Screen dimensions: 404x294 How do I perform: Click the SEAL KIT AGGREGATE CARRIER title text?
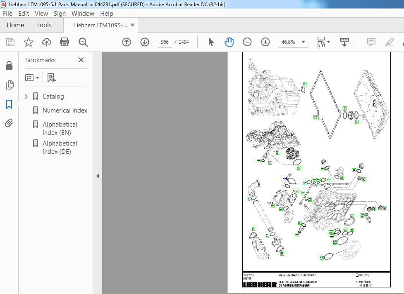[x=298, y=282]
